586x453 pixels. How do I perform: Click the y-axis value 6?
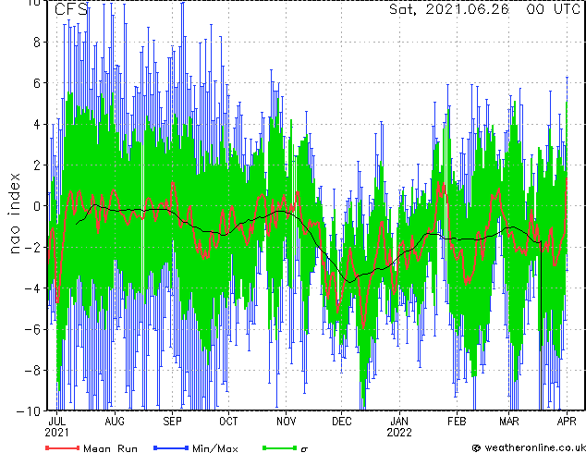(x=37, y=83)
